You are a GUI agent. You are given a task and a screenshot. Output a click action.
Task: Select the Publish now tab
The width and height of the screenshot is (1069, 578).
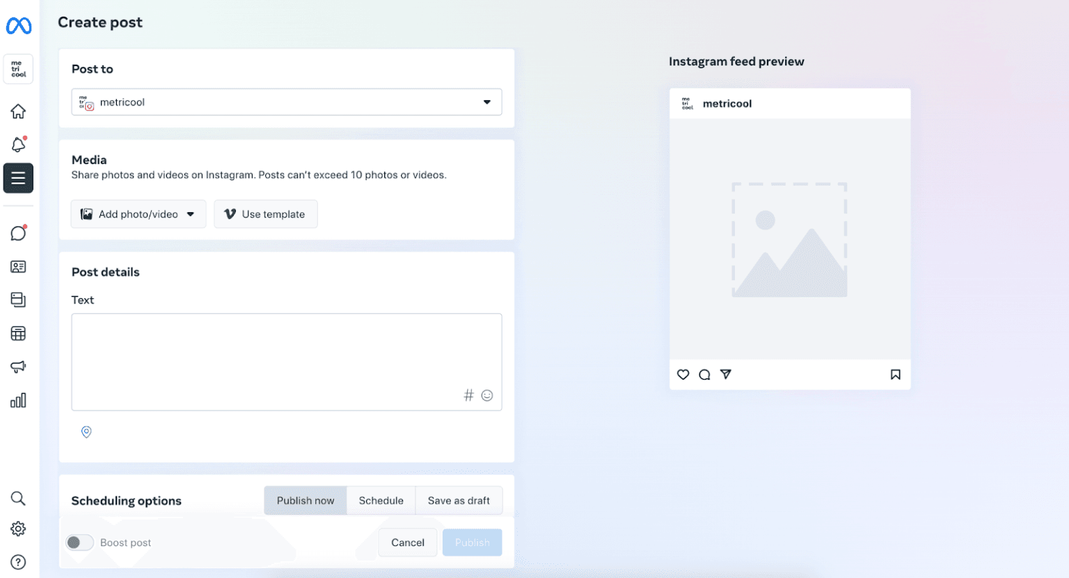tap(306, 500)
